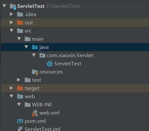
Task: Expand the out folder arrow
Action: tap(12, 22)
